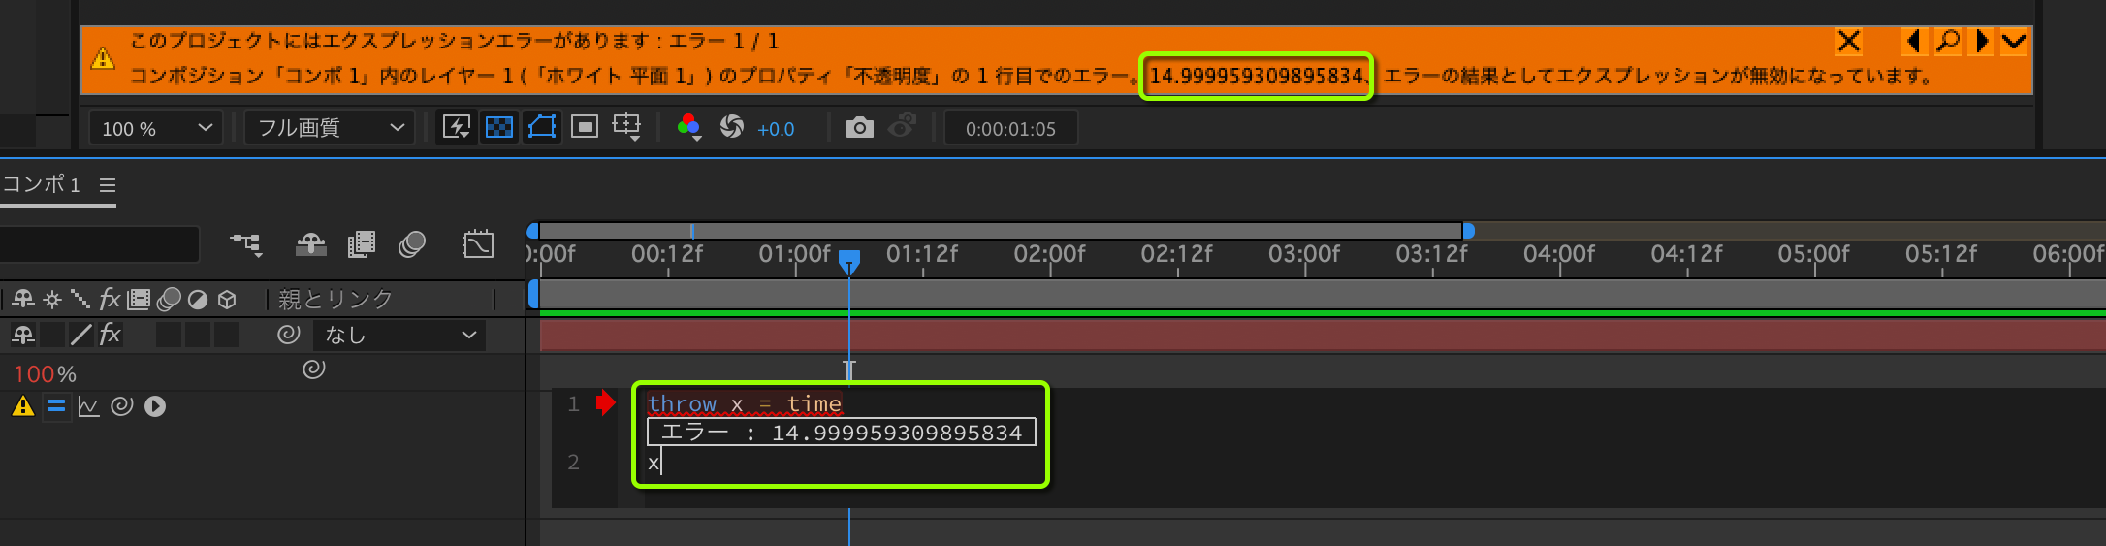Go to the next expression error
This screenshot has height=546, width=2106.
click(x=1981, y=41)
